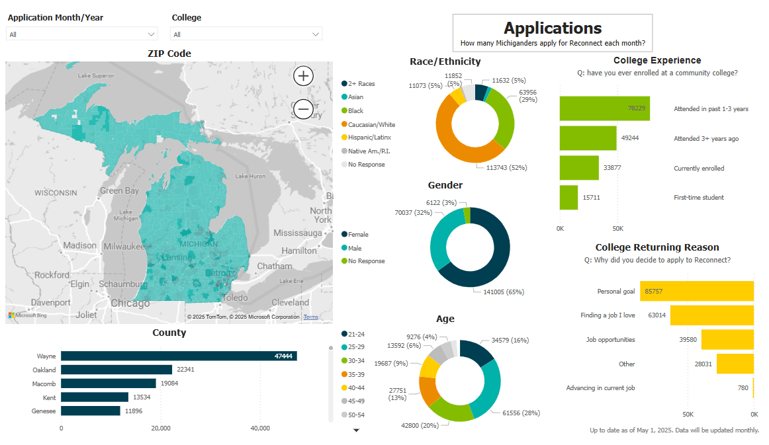Image resolution: width=769 pixels, height=445 pixels.
Task: Select the Asian legend item
Action: coord(353,97)
